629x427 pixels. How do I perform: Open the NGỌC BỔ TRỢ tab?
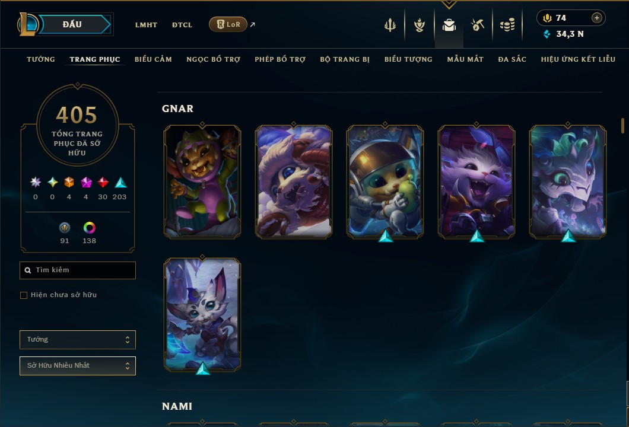point(214,59)
